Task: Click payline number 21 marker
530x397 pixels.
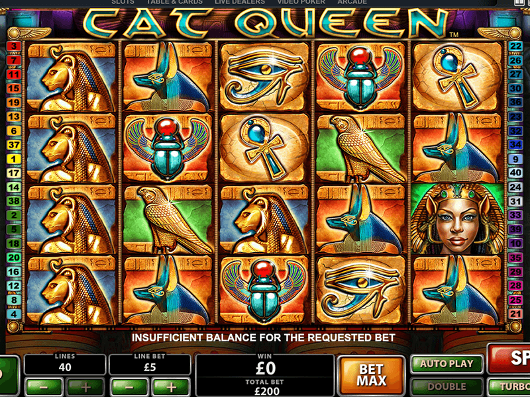Action: (x=515, y=314)
